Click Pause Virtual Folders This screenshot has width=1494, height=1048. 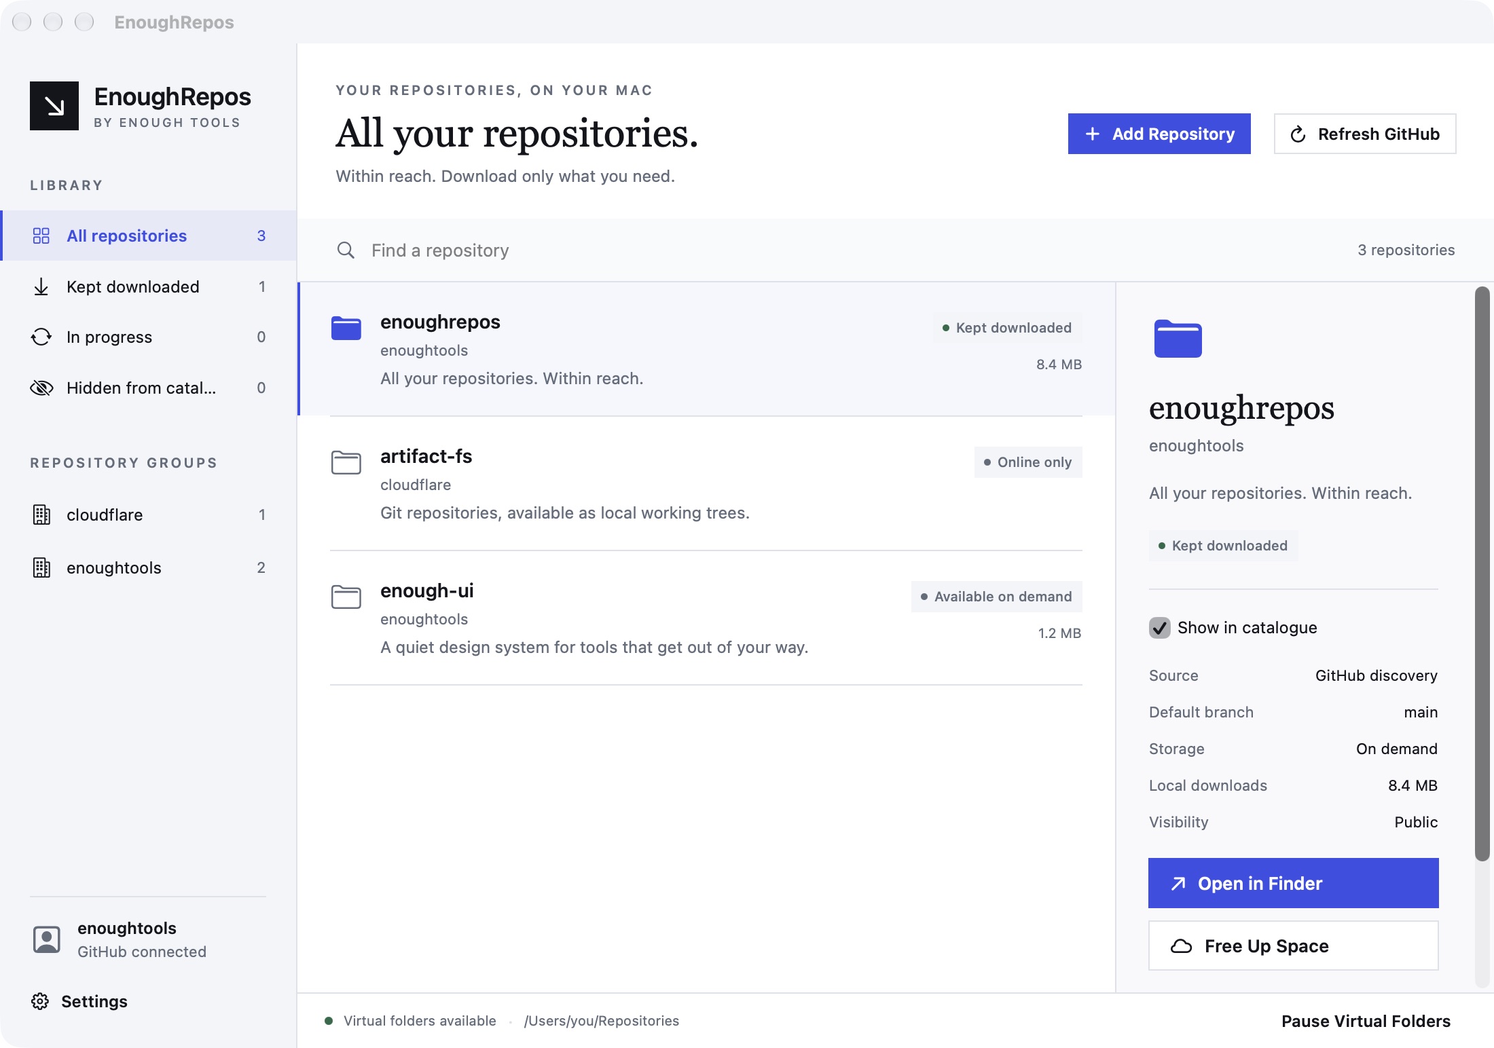(x=1366, y=1021)
